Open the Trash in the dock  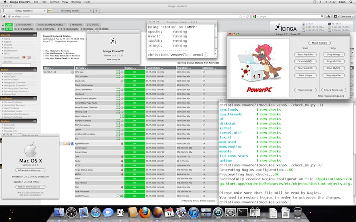pos(298,213)
